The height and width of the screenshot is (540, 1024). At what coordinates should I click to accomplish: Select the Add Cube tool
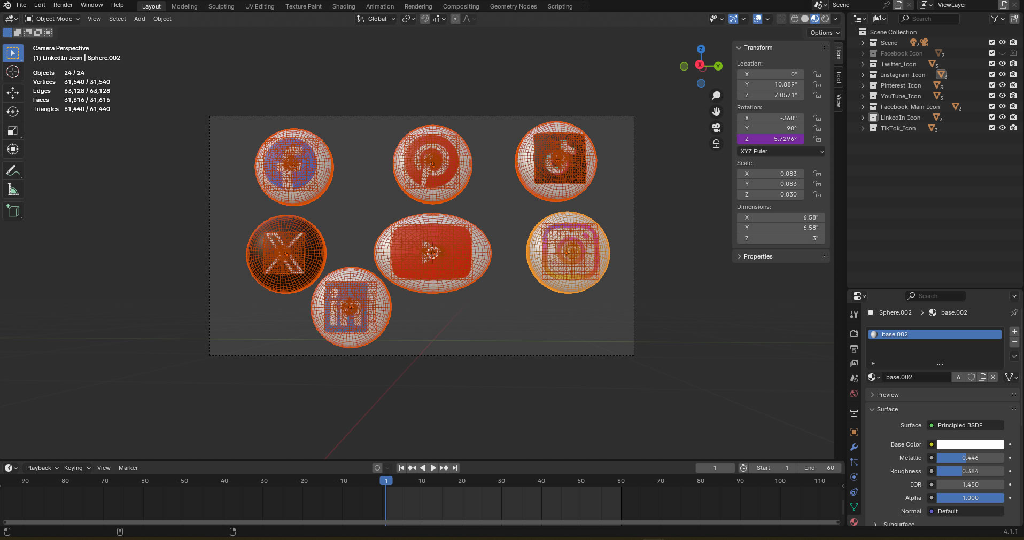[x=13, y=211]
